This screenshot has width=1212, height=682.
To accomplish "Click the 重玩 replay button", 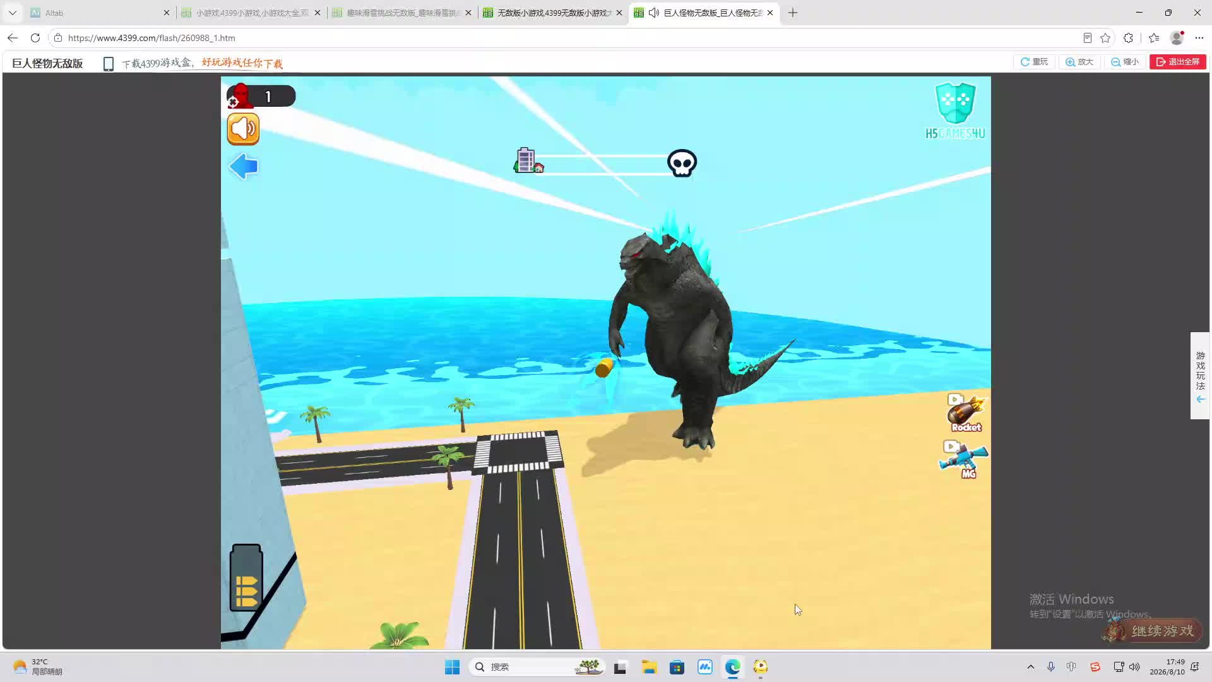I will 1034,62.
